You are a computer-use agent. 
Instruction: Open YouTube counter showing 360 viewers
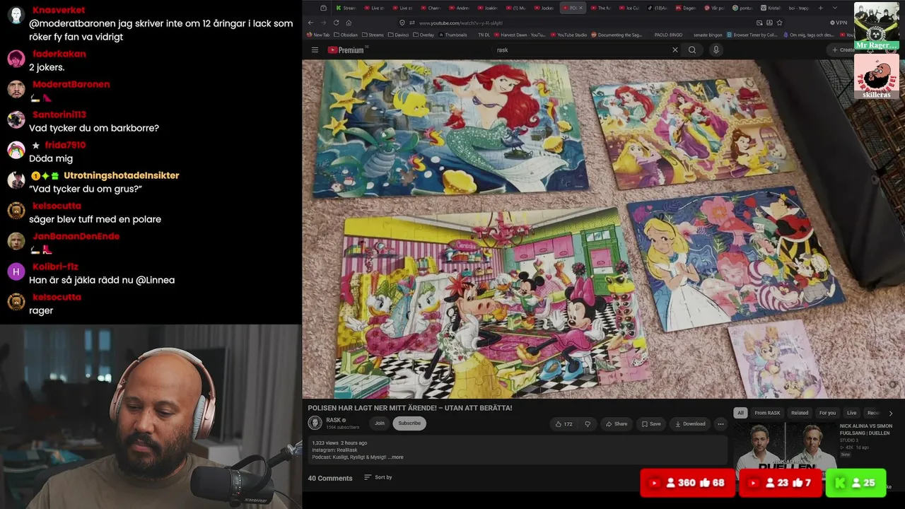(687, 483)
